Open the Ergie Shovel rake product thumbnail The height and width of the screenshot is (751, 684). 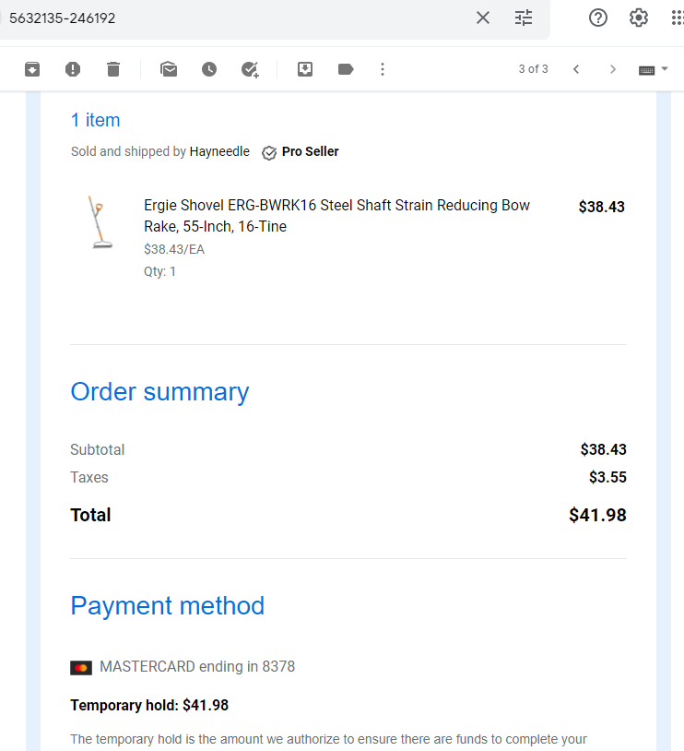[100, 221]
